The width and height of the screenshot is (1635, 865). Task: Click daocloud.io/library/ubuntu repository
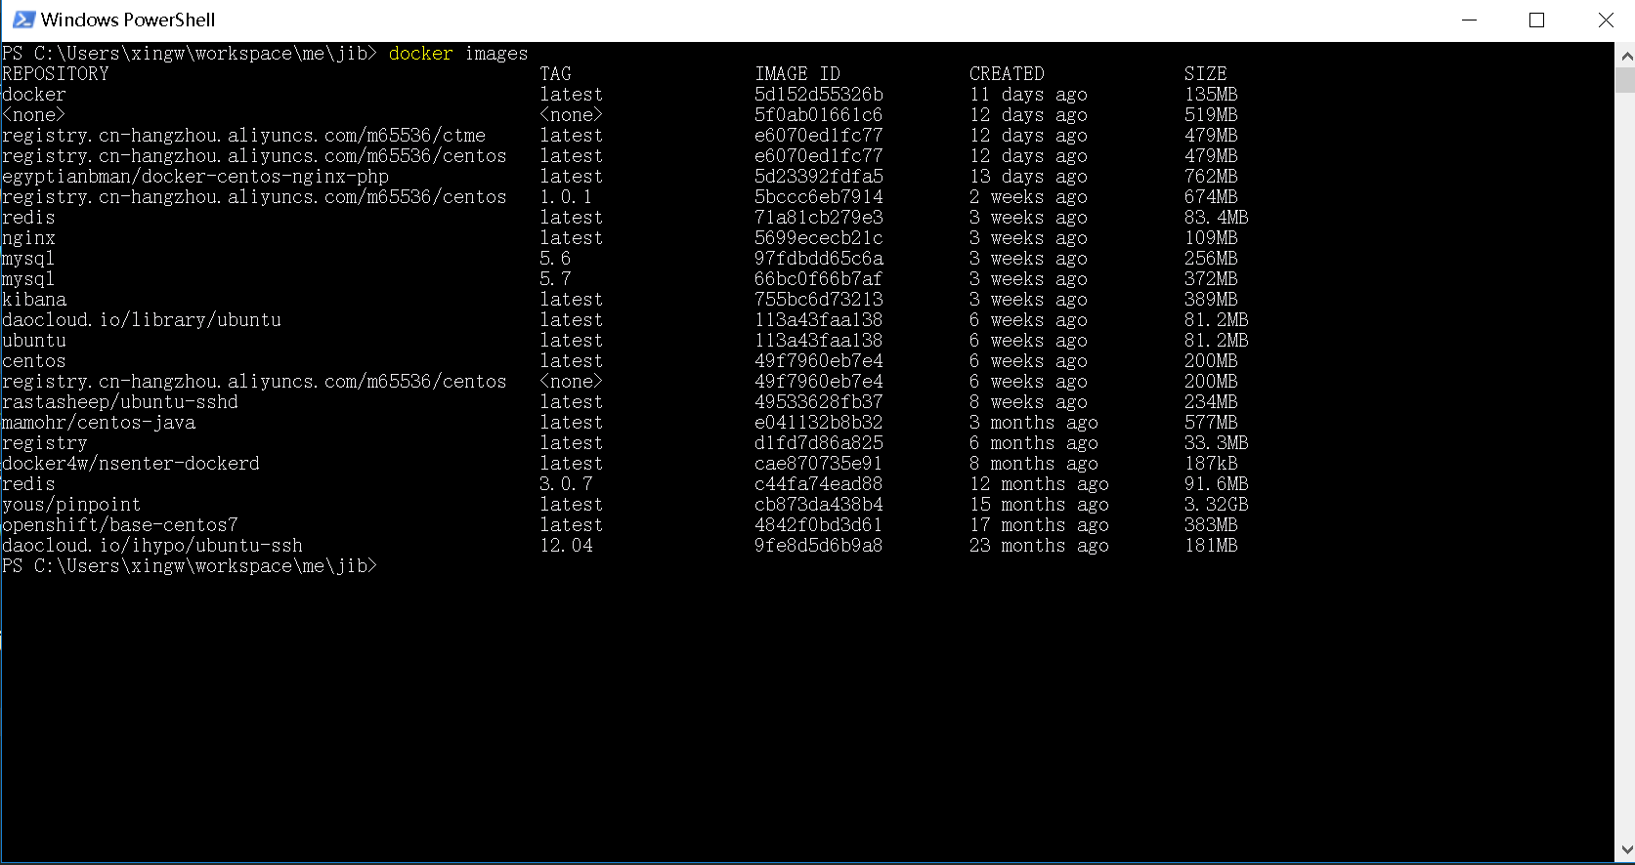point(142,320)
